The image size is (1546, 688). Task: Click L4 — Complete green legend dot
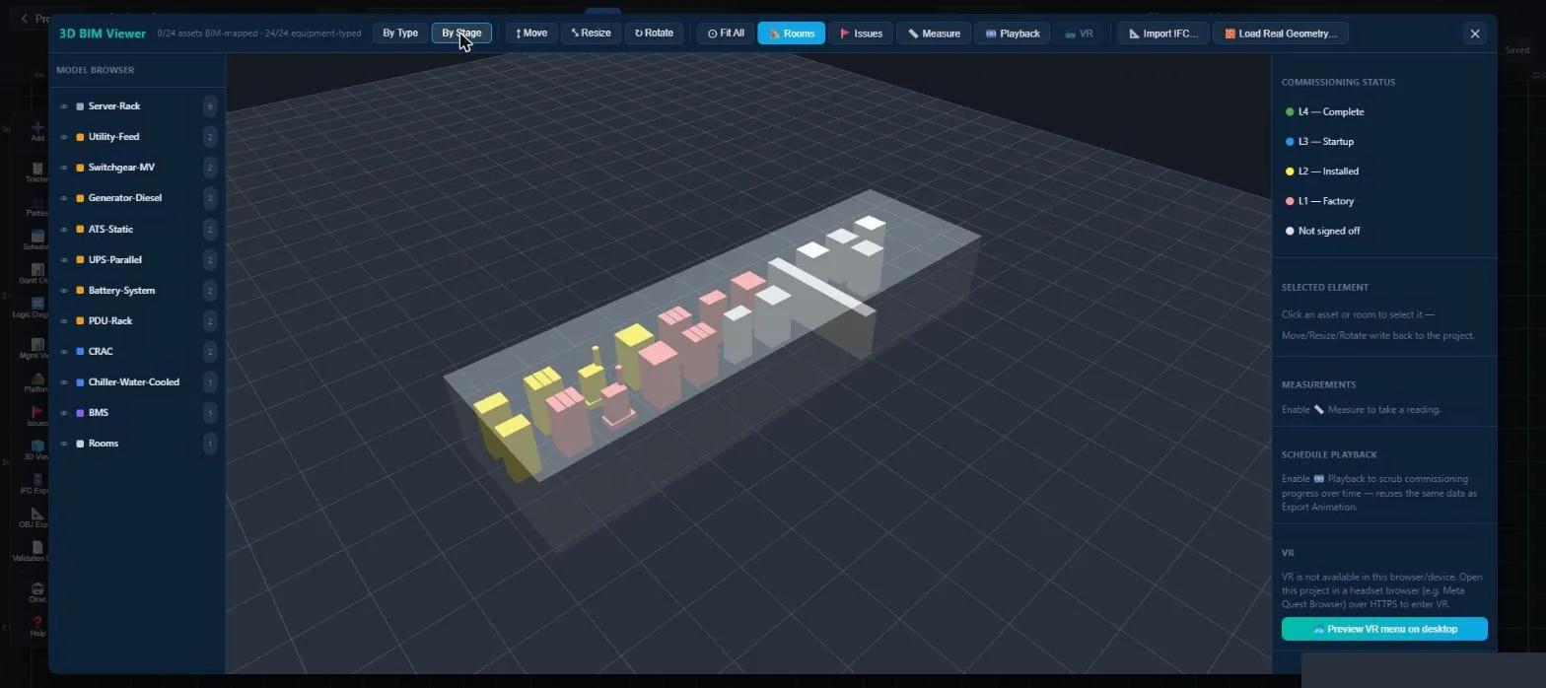point(1290,112)
